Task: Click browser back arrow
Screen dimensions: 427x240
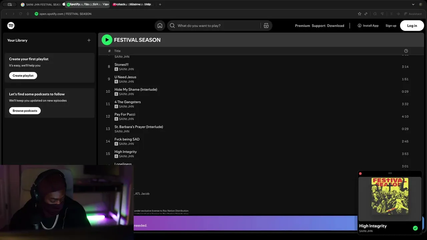Action: [x=6, y=14]
